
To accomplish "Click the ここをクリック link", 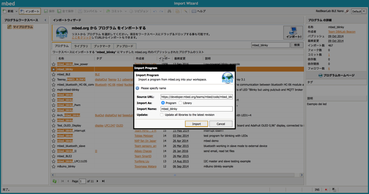I will coord(81,37).
